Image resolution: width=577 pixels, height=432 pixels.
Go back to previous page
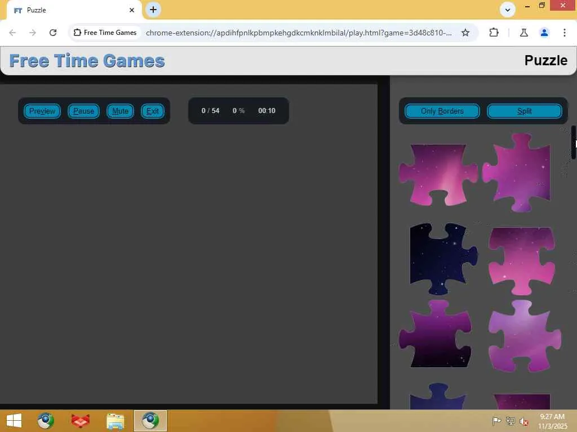click(x=12, y=33)
